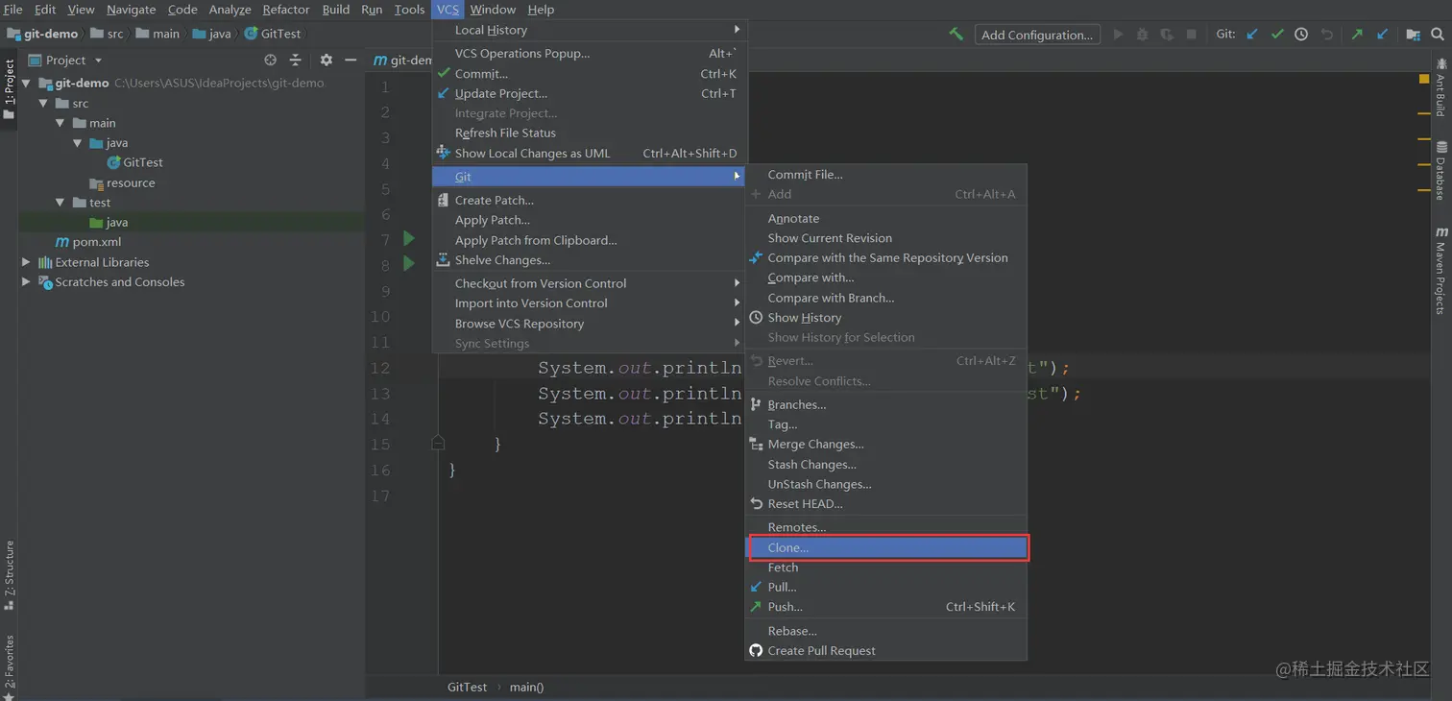Open the Project view dropdown

[x=65, y=60]
